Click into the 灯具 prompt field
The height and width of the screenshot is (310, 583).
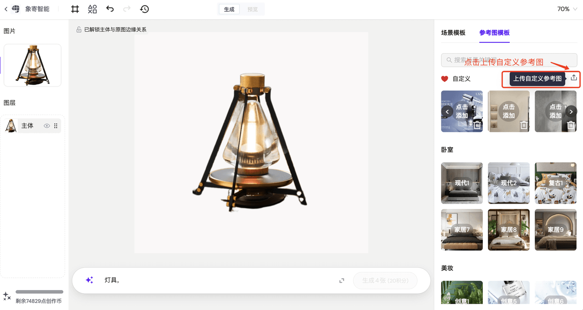click(x=219, y=280)
